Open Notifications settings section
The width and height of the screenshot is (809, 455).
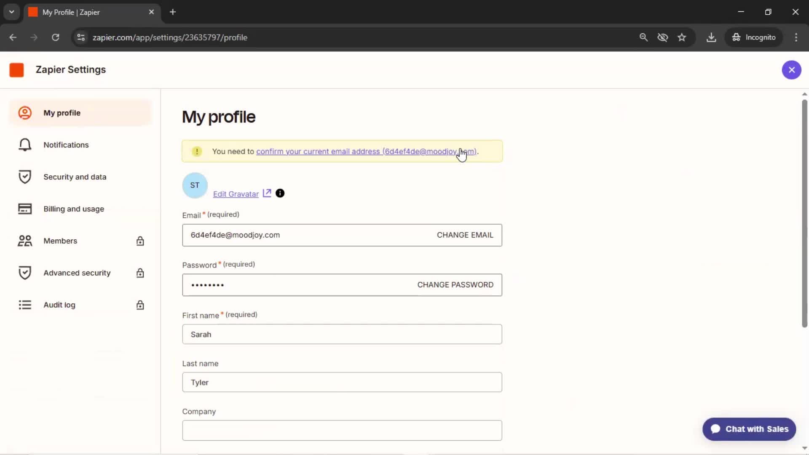[80, 145]
